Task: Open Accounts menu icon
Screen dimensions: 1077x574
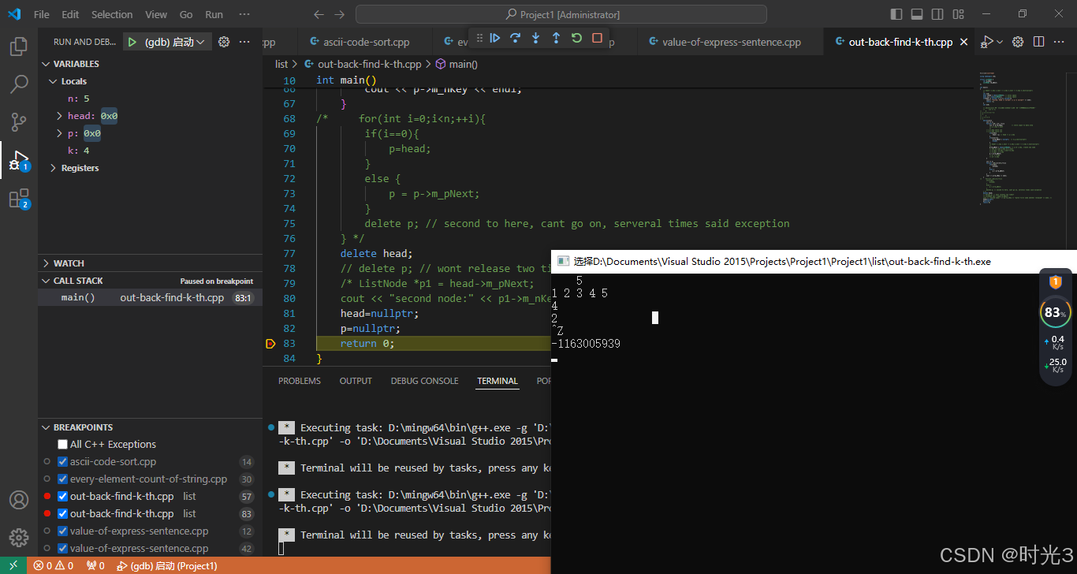Action: [x=19, y=500]
